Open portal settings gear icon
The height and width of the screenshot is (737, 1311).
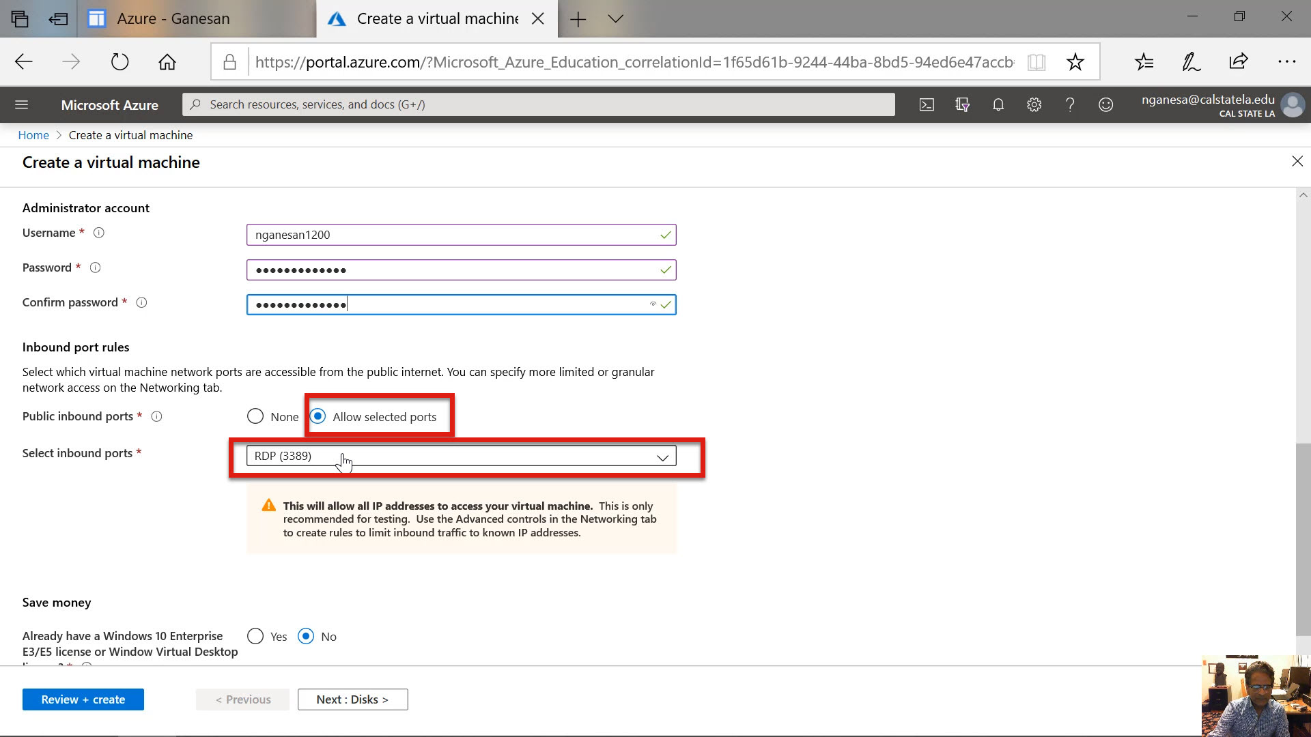tap(1034, 104)
